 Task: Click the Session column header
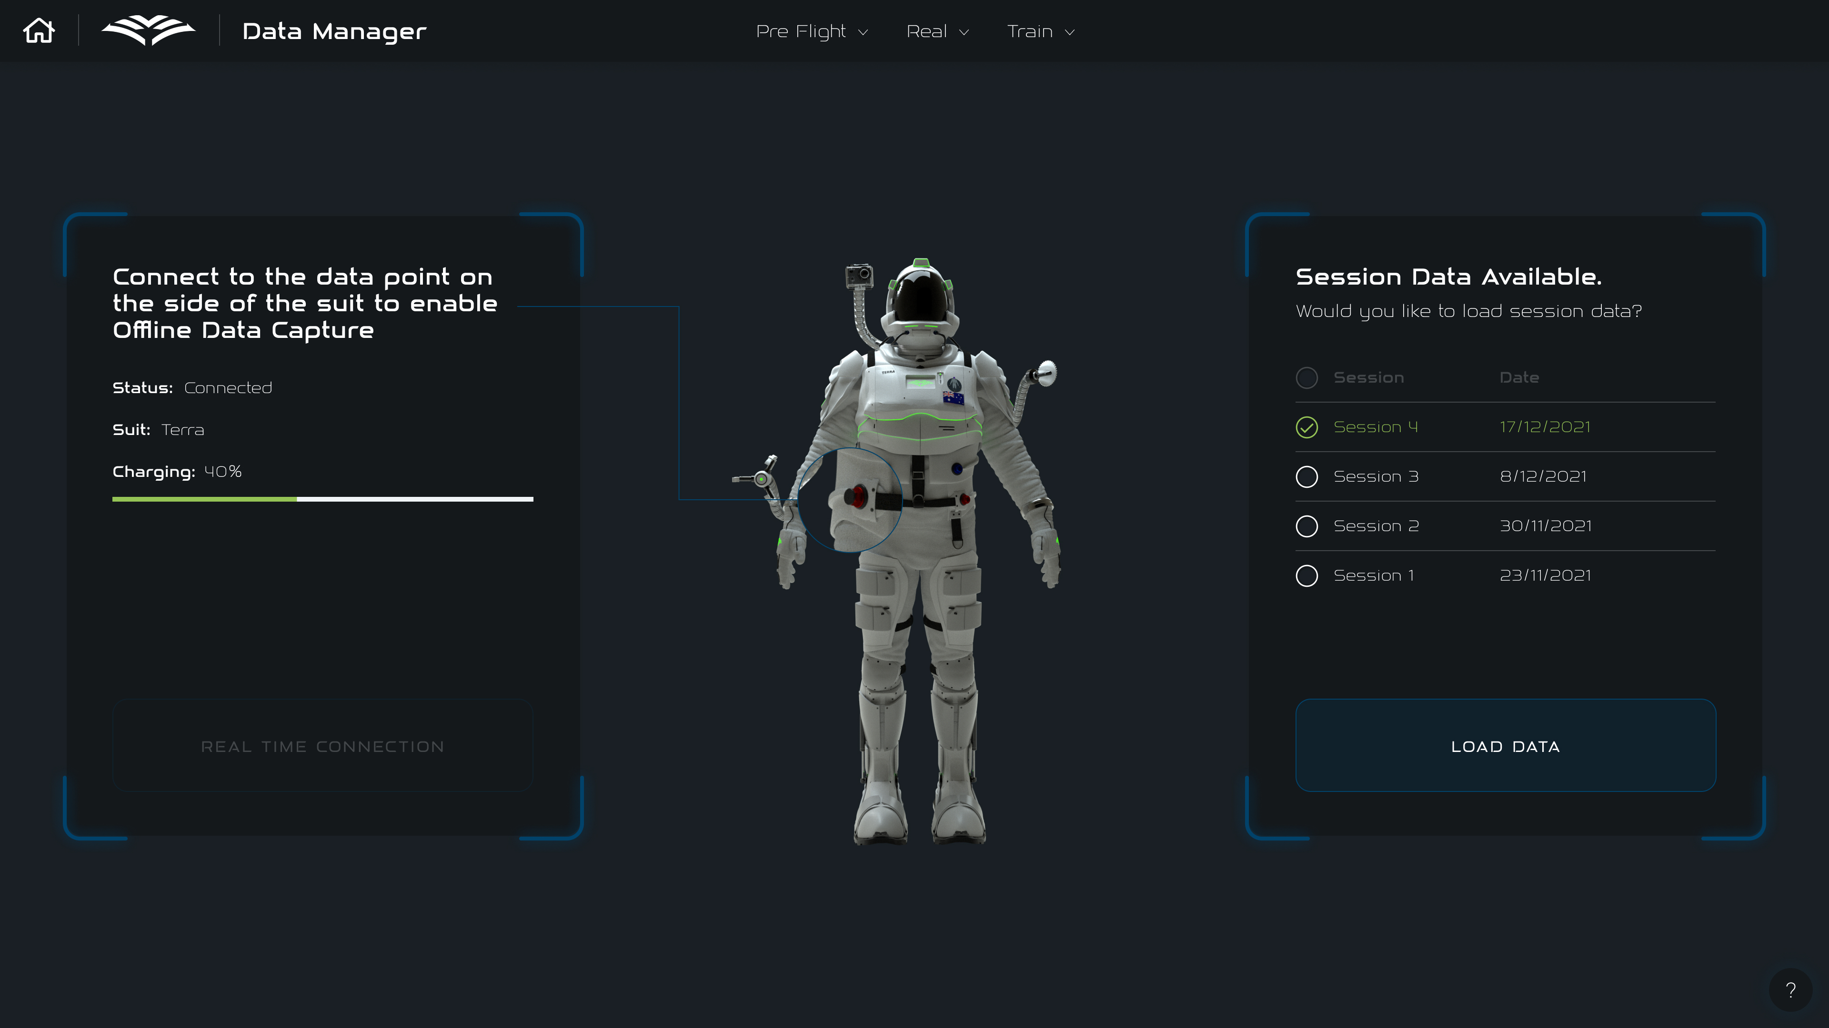[x=1369, y=377]
